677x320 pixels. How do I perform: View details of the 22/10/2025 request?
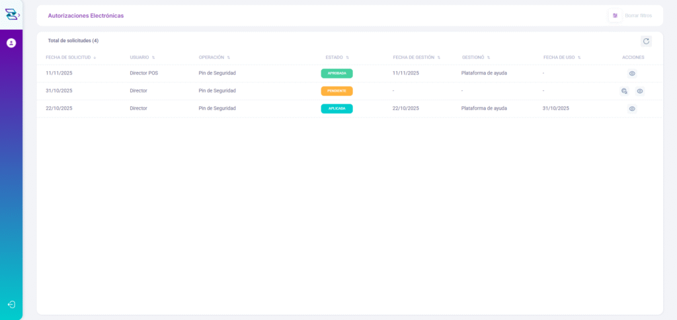pyautogui.click(x=632, y=108)
